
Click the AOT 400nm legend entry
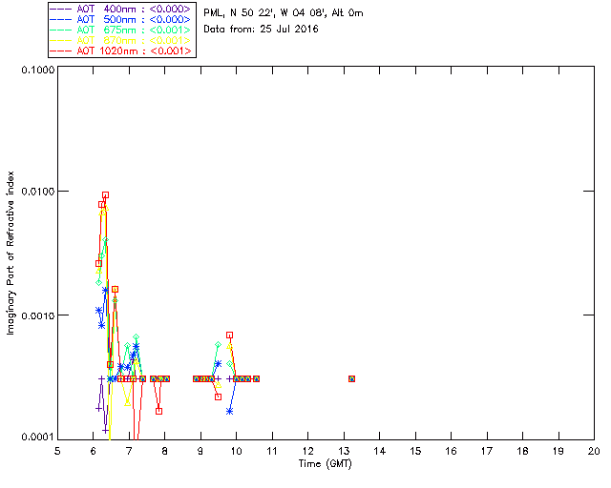point(121,9)
